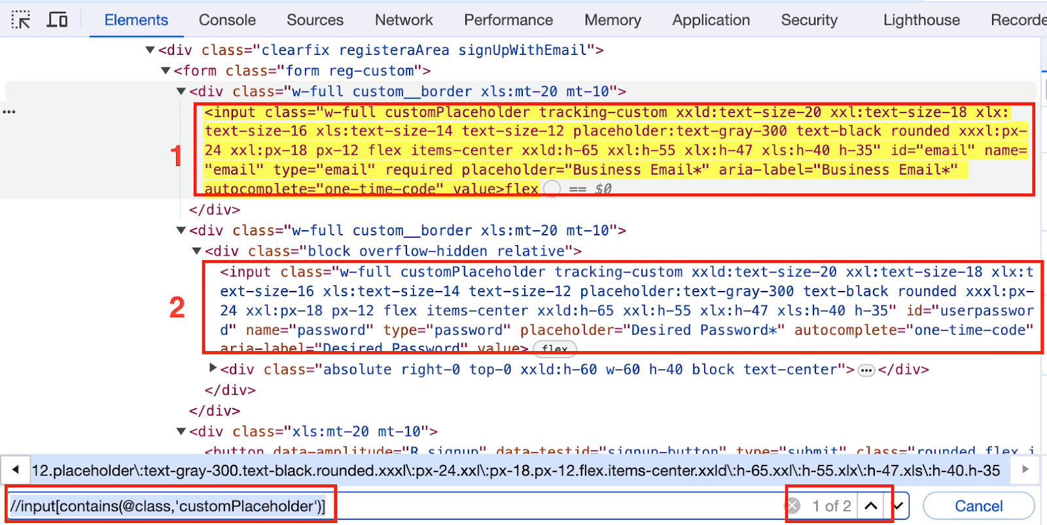Click the ellipsis actions icon beside selected node
1047x525 pixels.
click(x=9, y=112)
